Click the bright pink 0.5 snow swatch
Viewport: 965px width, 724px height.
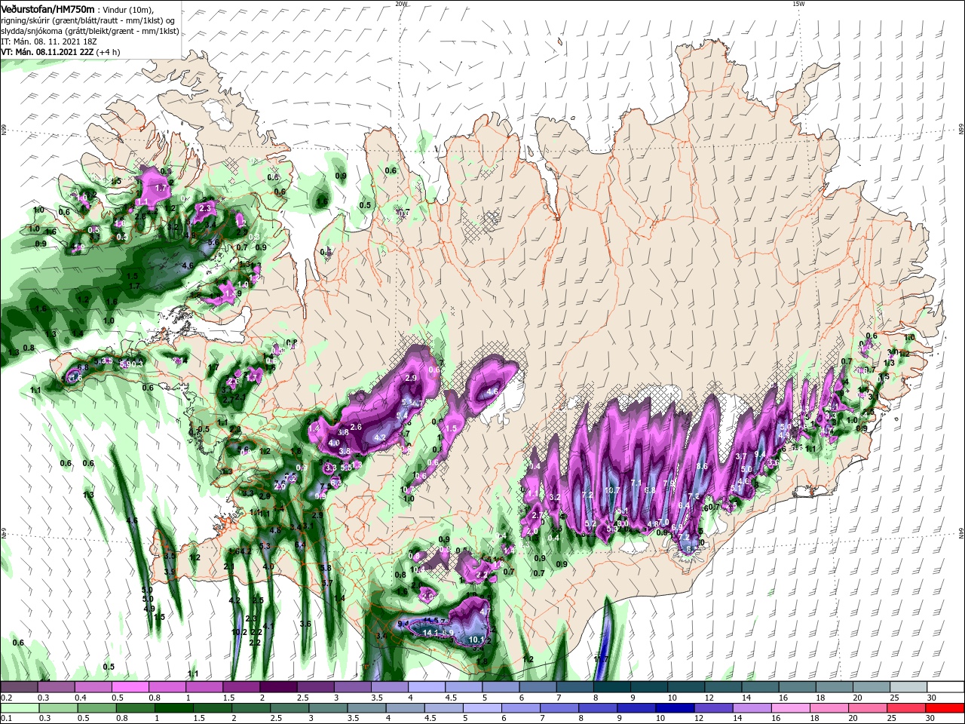pos(130,687)
